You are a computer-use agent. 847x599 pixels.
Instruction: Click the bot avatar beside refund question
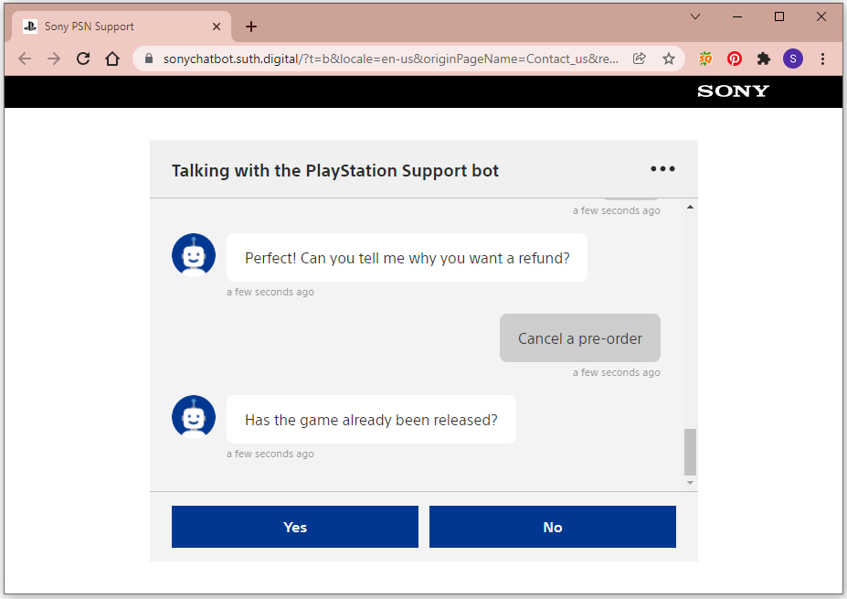[194, 255]
